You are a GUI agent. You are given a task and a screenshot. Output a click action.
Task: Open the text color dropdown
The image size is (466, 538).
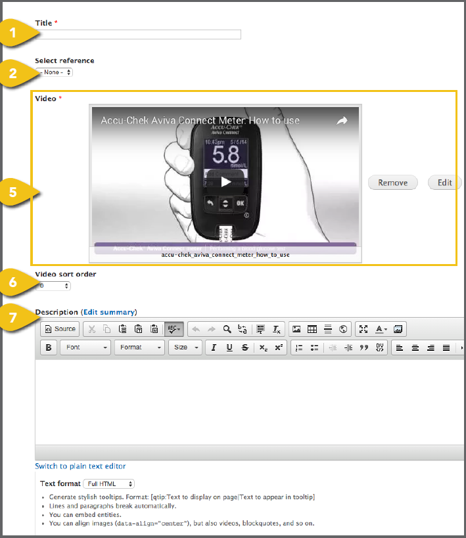click(381, 329)
